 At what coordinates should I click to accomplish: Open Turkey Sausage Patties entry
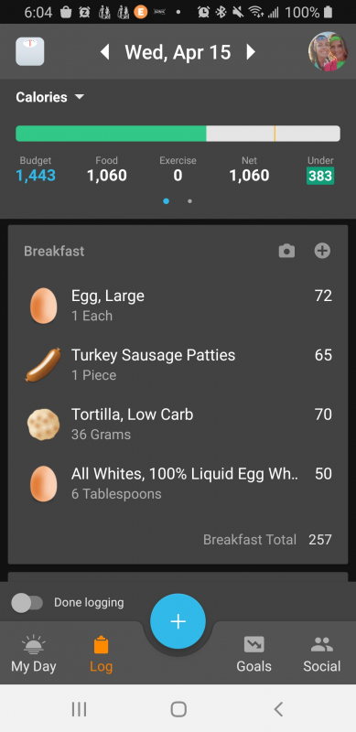click(x=178, y=364)
